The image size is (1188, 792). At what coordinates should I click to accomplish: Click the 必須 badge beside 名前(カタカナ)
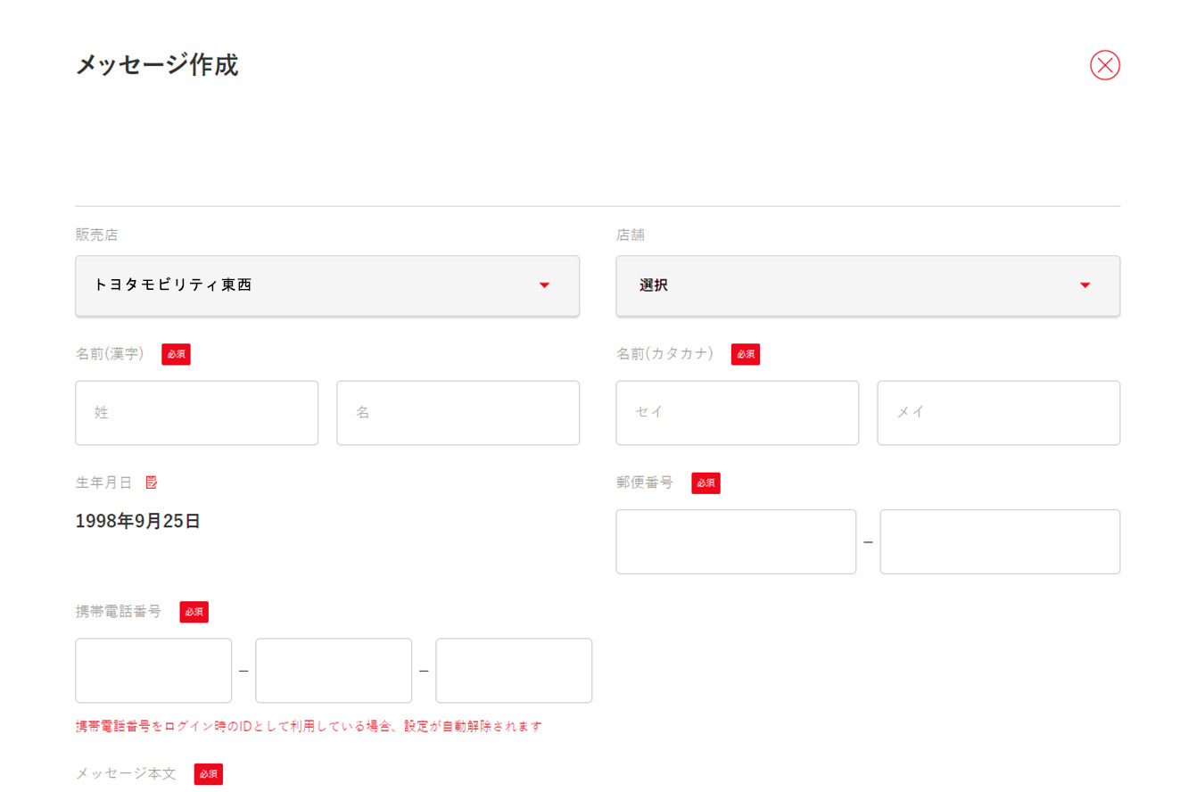(746, 354)
